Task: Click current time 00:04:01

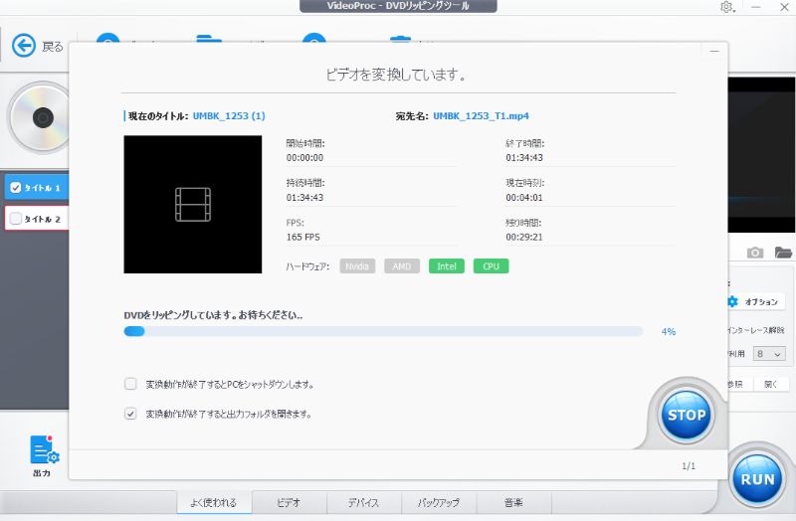Action: tap(524, 197)
